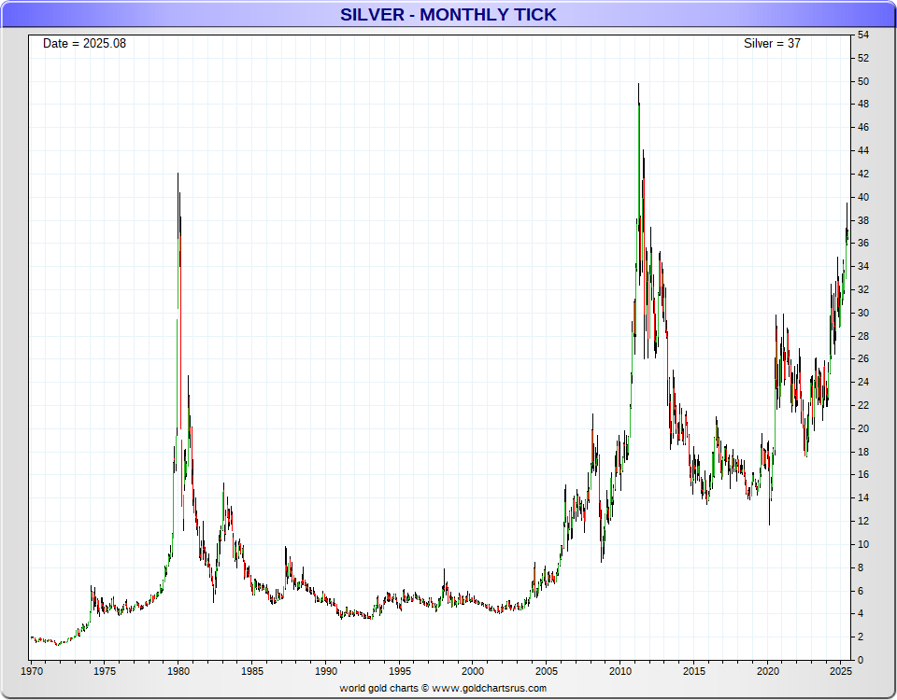Click the 44 price axis label

[863, 150]
